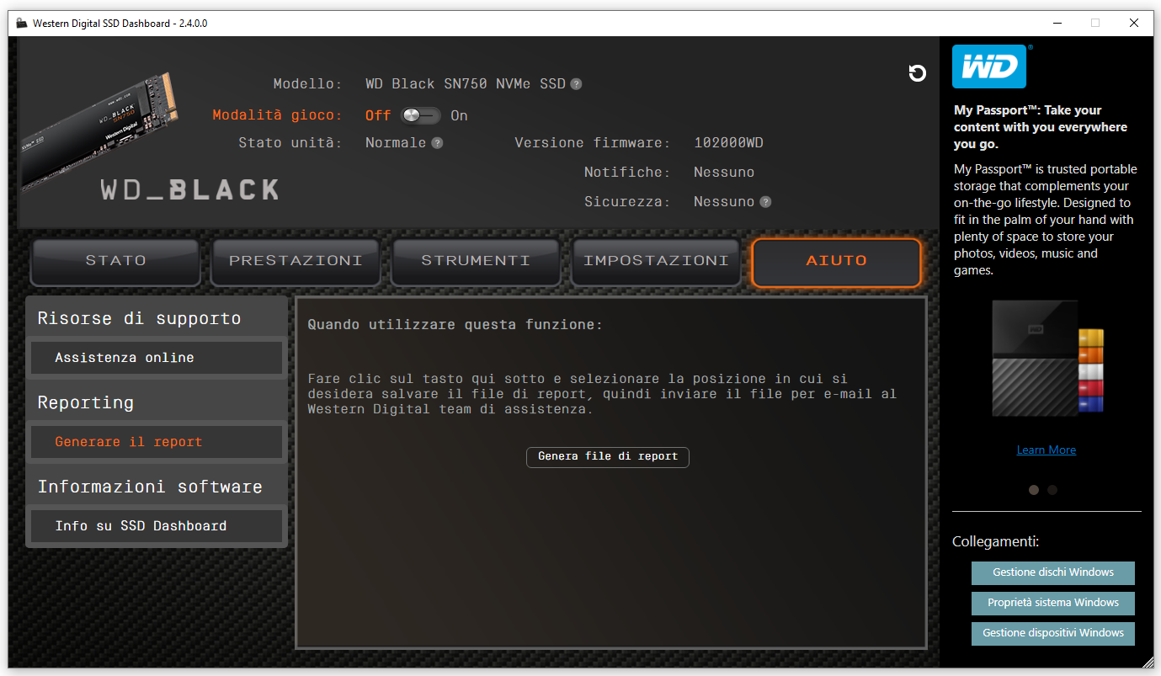Close the SSD Dashboard window
This screenshot has width=1161, height=676.
(1134, 24)
